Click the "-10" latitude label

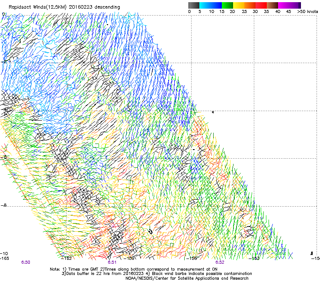point(4,254)
